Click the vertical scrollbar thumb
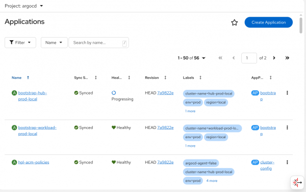The height and width of the screenshot is (192, 306). [x=301, y=25]
